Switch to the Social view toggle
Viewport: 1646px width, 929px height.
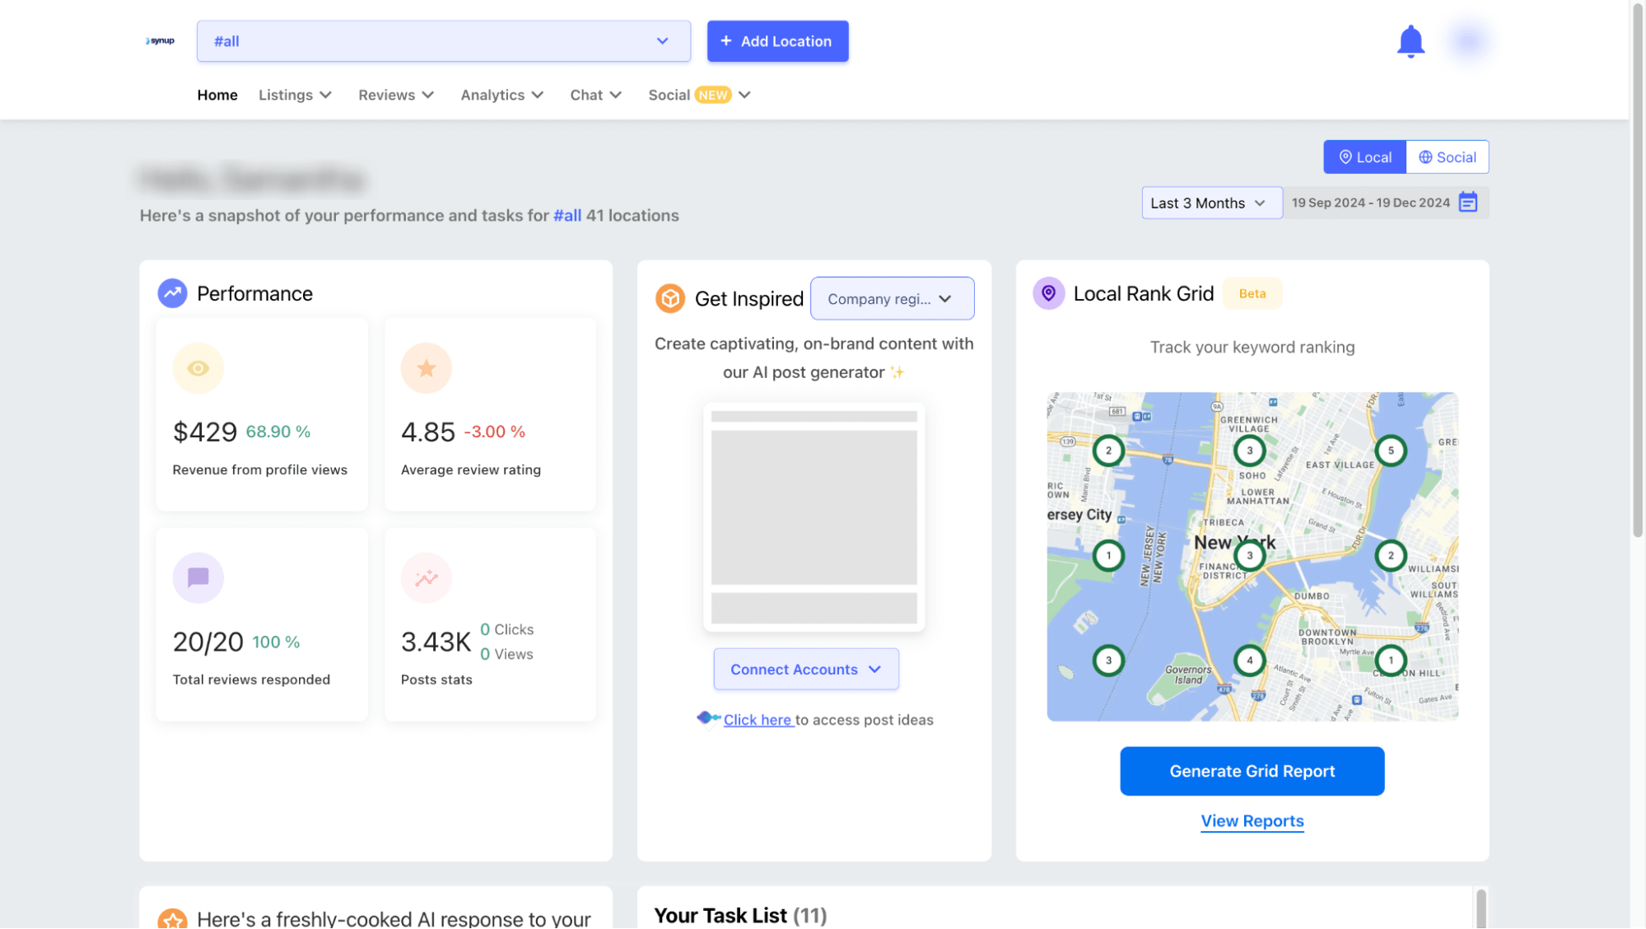coord(1447,157)
